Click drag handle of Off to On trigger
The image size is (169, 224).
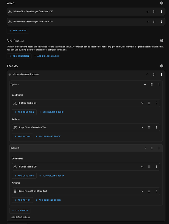coord(154,22)
